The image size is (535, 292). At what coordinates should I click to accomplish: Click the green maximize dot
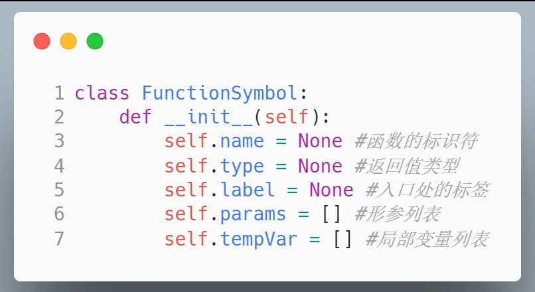point(95,41)
